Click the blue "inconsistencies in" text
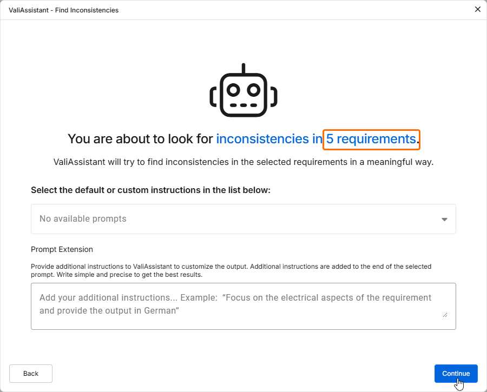The height and width of the screenshot is (392, 487). [x=269, y=139]
